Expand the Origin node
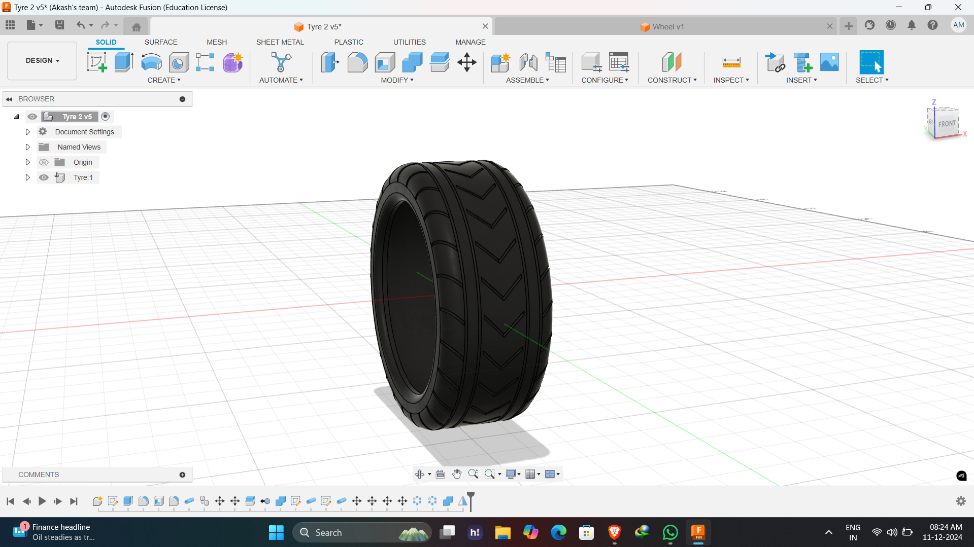Screen dimensions: 974x547 28,162
